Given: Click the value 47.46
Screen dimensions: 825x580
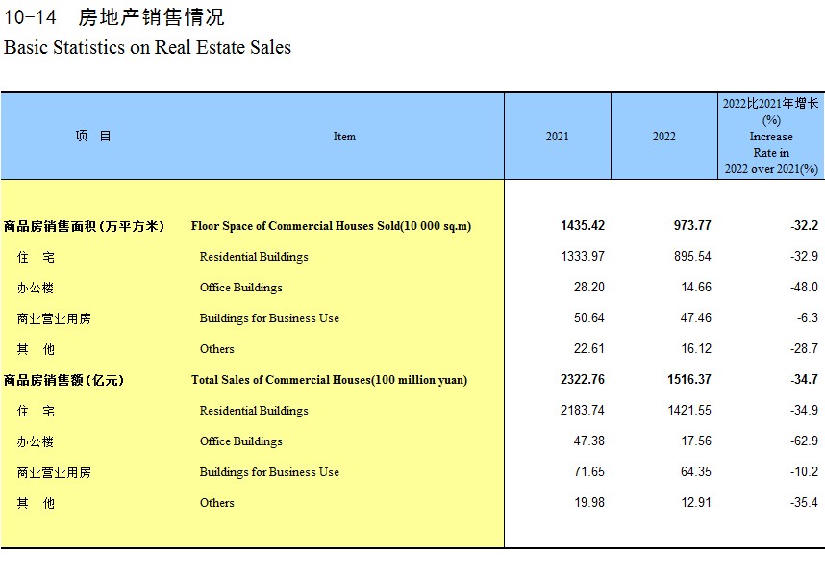Looking at the screenshot, I should point(695,318).
